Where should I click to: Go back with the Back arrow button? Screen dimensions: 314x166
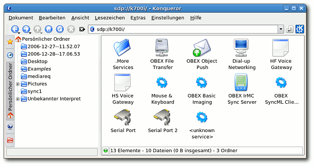click(x=15, y=29)
